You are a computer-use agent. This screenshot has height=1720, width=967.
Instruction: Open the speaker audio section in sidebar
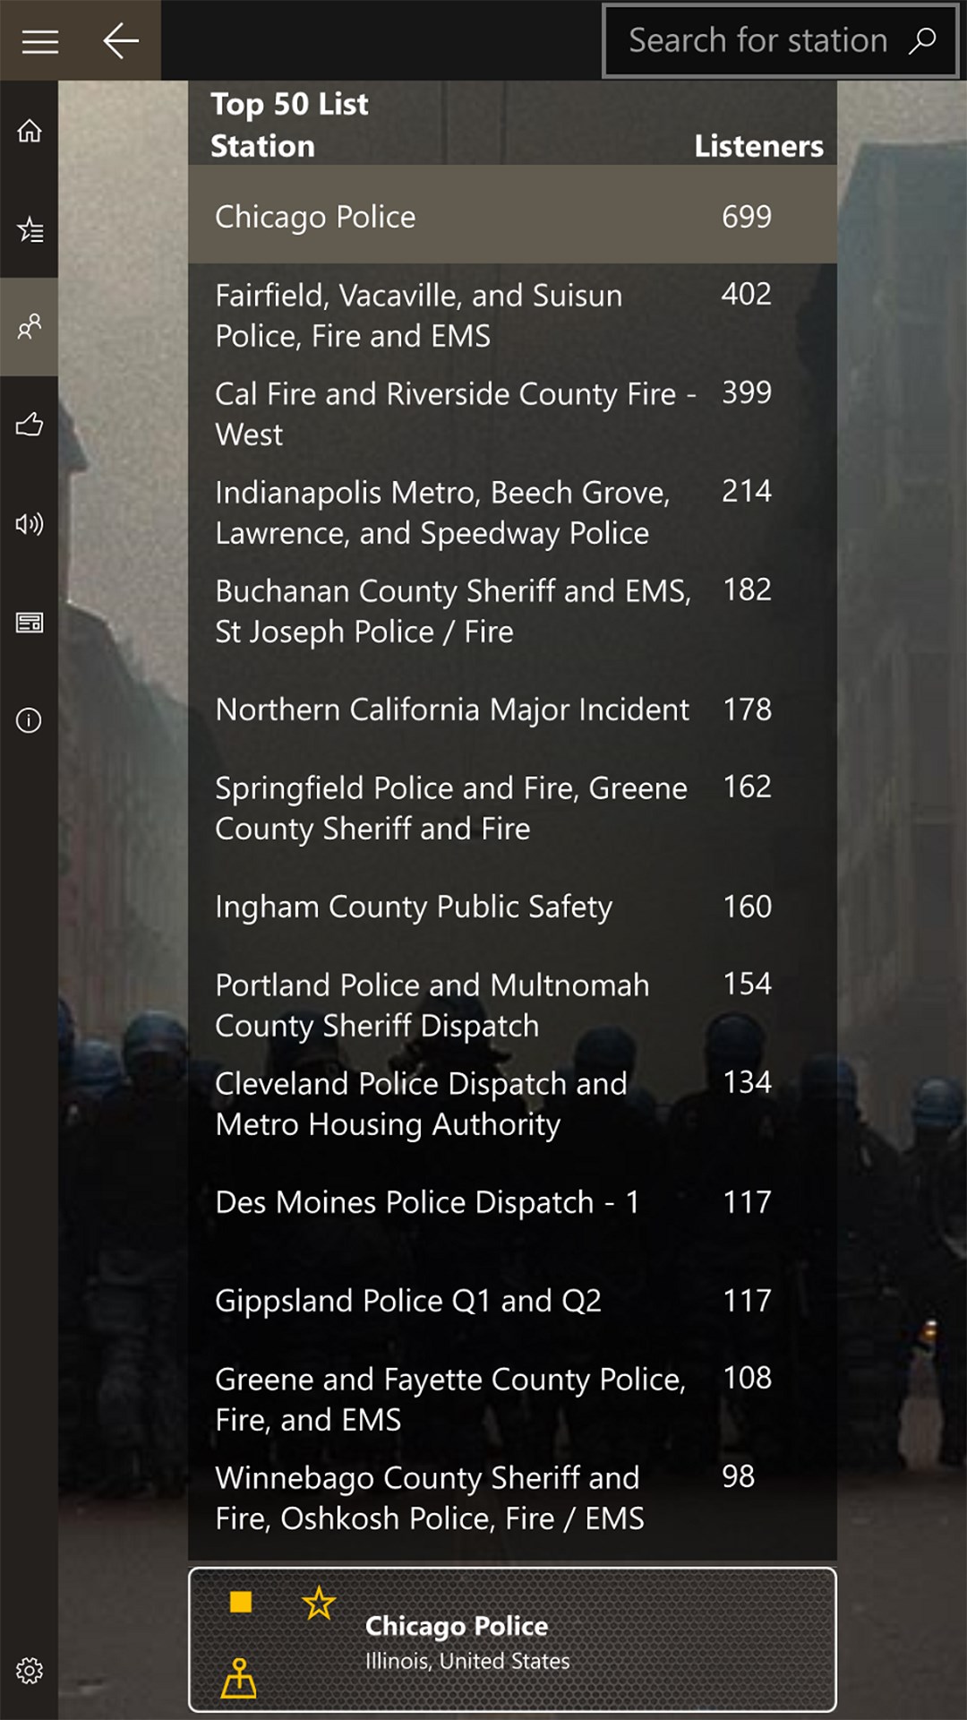(x=30, y=524)
